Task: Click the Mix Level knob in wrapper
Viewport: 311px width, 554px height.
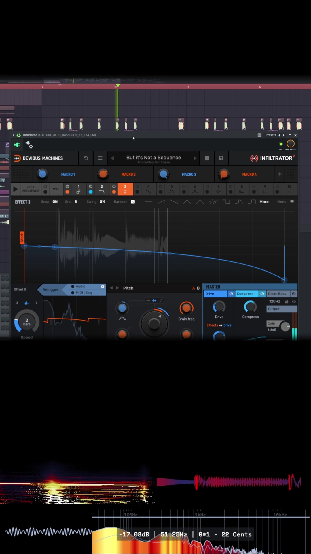Action: tap(291, 143)
